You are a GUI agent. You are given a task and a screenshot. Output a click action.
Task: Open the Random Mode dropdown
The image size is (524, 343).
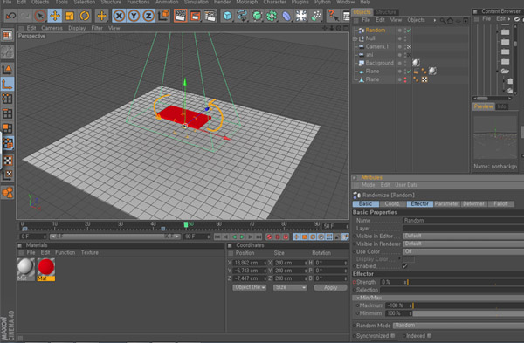click(x=458, y=326)
